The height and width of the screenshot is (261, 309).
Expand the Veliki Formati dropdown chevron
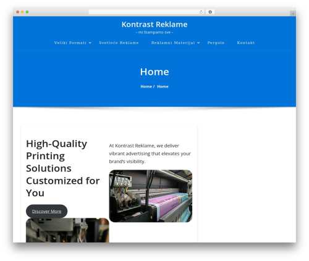pyautogui.click(x=90, y=43)
